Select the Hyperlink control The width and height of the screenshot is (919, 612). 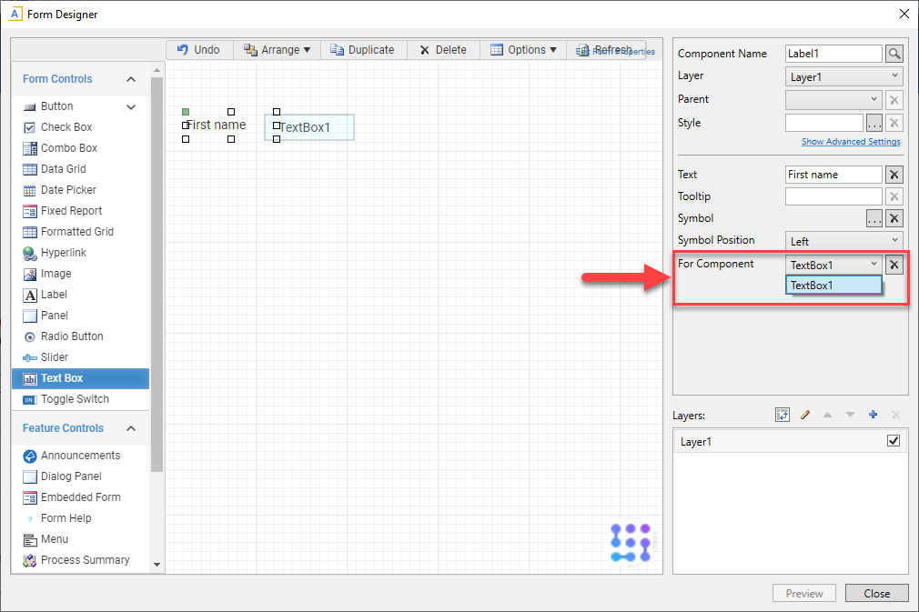[64, 253]
